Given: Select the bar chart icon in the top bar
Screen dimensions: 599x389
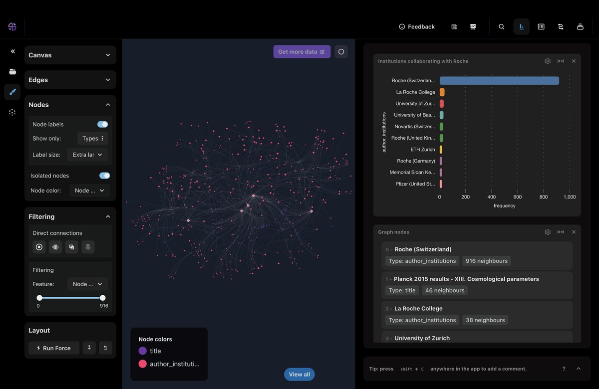Looking at the screenshot, I should (x=522, y=26).
